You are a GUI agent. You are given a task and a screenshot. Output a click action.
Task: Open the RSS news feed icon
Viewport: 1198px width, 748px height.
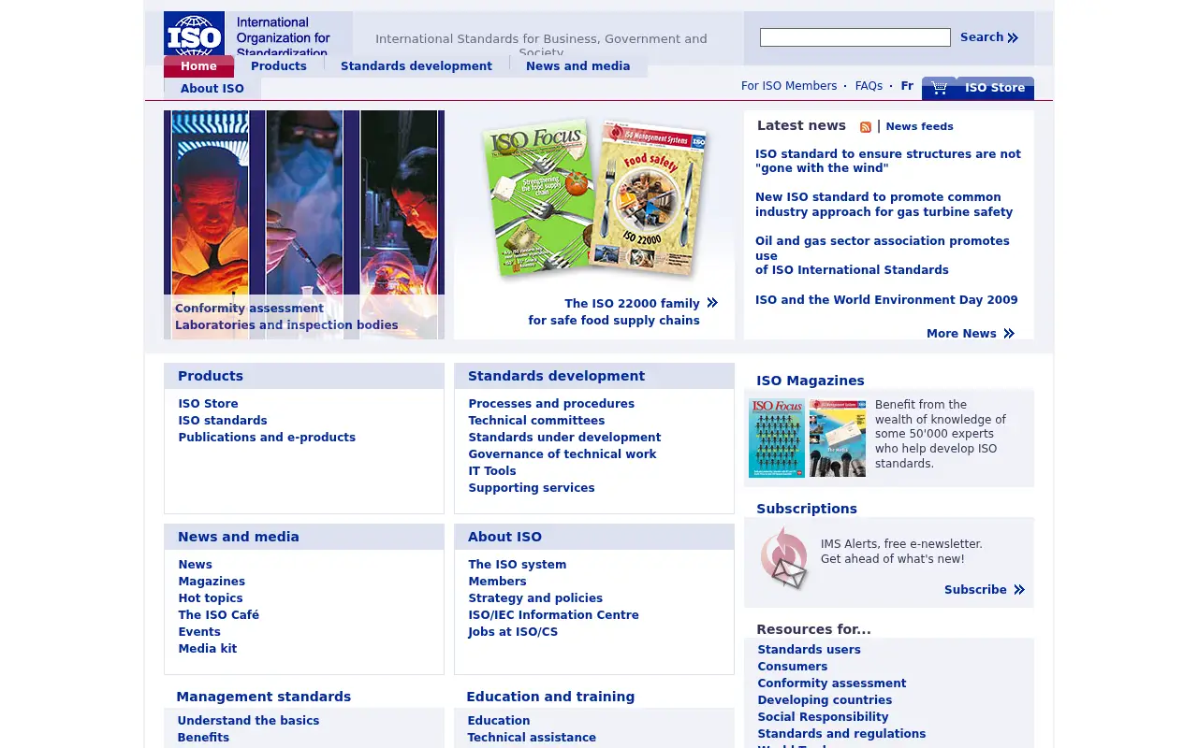pos(866,127)
